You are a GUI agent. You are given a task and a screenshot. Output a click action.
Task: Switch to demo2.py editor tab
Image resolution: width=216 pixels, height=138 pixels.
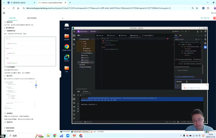pos(122,35)
